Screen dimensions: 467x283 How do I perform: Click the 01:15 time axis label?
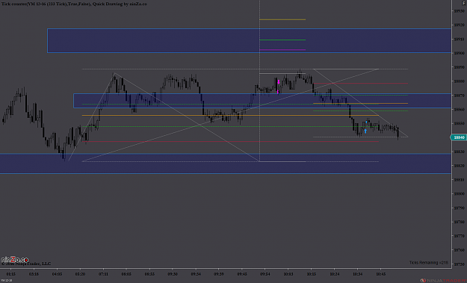coord(10,273)
